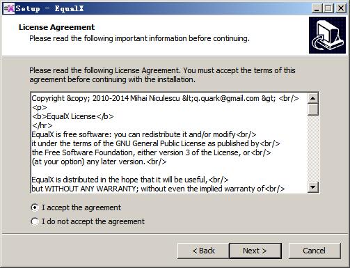
Task: Click the disabled maximize window button
Action: click(328, 8)
